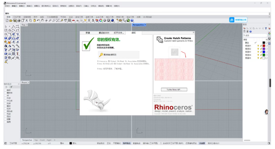
Task: Open the status bar 默认 layer selector
Action: pos(73,143)
